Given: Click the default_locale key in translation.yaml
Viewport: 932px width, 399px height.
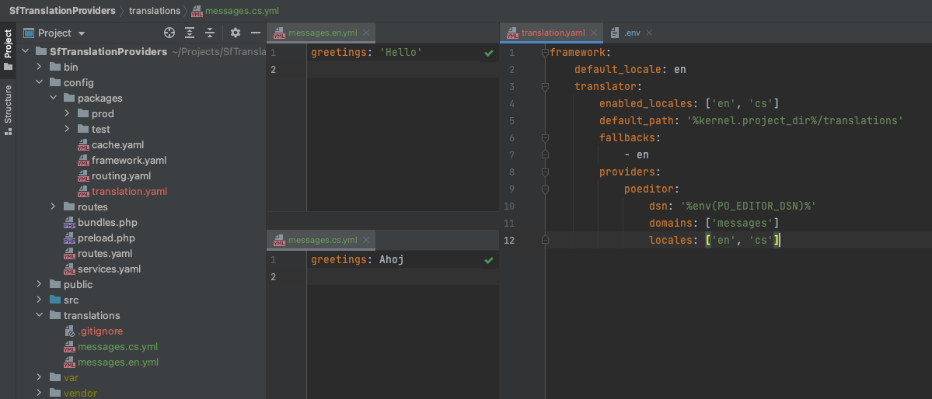Looking at the screenshot, I should coord(618,69).
